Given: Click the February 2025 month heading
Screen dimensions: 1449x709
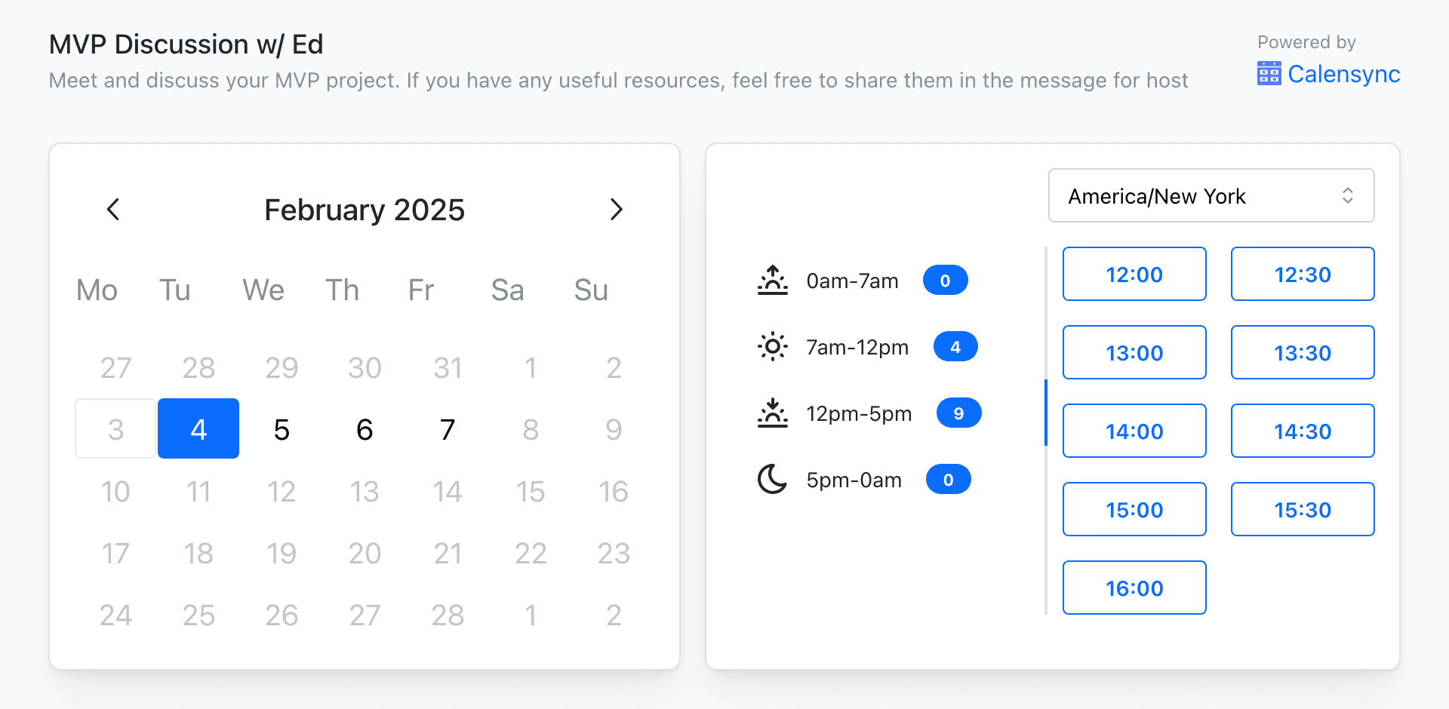Looking at the screenshot, I should tap(364, 210).
